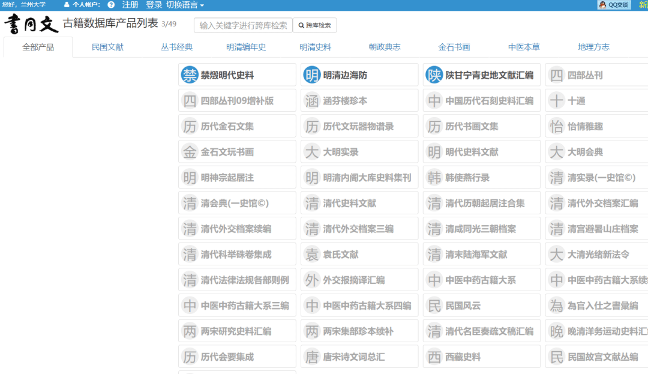The width and height of the screenshot is (648, 374).
Task: Open 大明会典 database
Action: 596,152
